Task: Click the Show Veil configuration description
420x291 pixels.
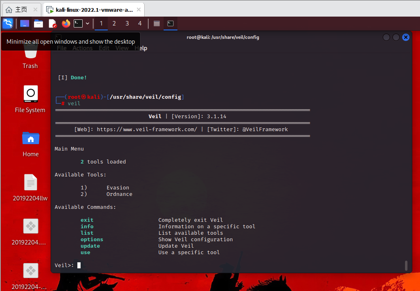Action: coord(196,239)
